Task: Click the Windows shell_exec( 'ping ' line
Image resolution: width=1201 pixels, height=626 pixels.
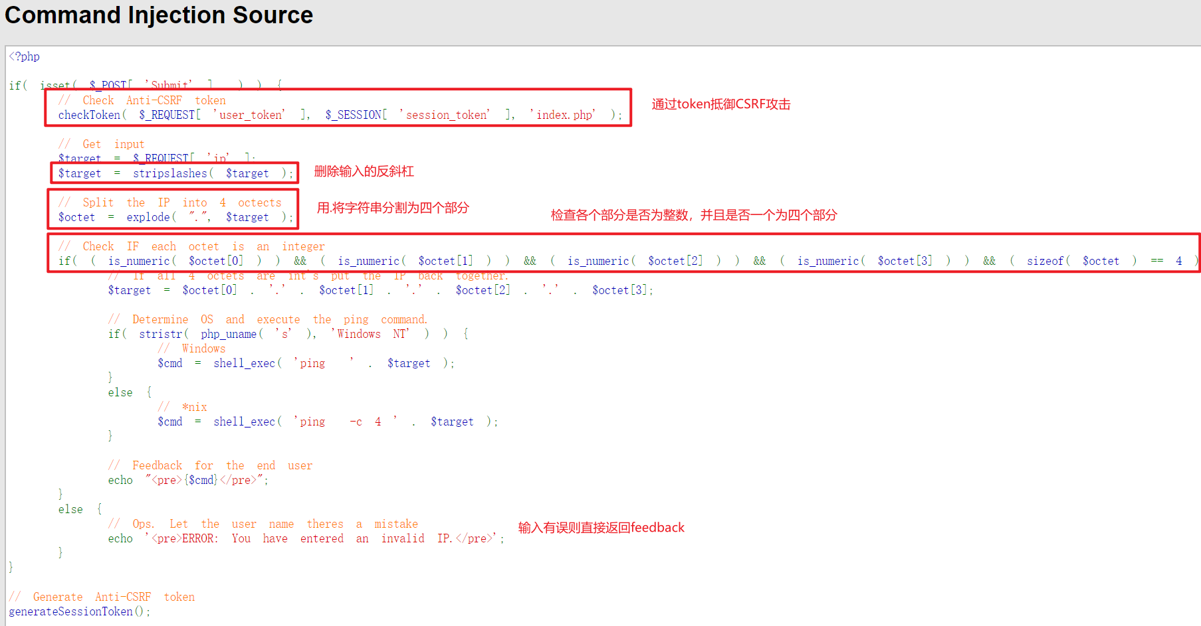Action: [306, 363]
